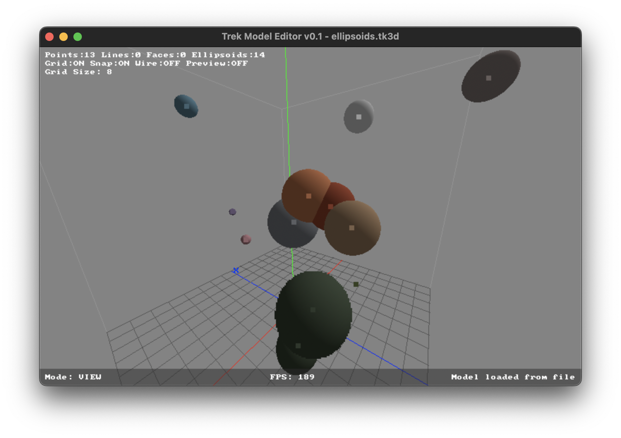Click the dark brown ellipsoid's center handle top right
This screenshot has width=621, height=438.
point(488,78)
